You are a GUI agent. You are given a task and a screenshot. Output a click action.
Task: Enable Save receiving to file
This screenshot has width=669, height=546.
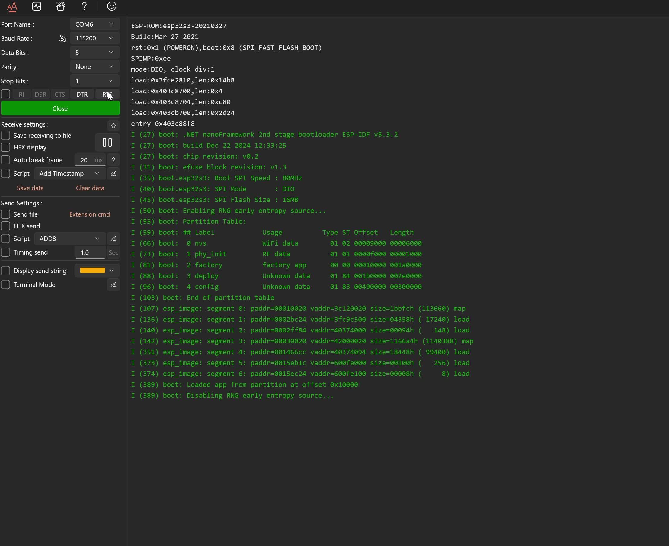click(6, 135)
